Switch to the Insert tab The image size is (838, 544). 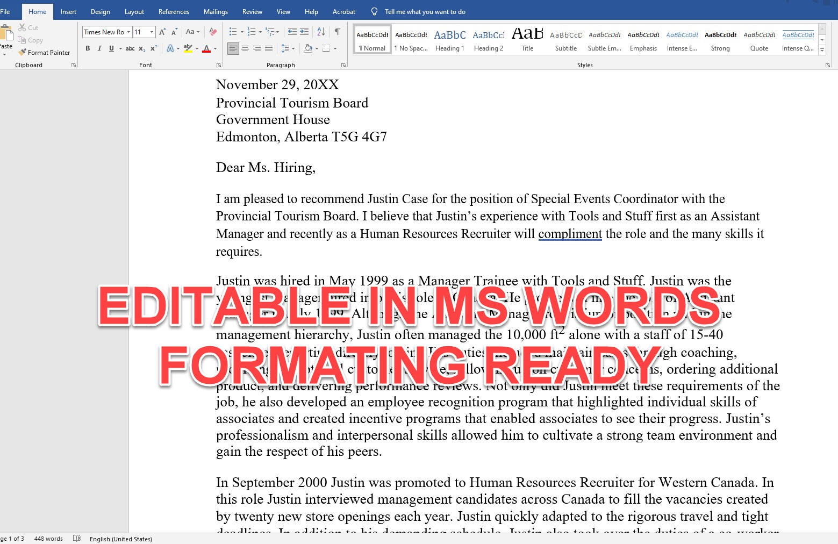68,11
